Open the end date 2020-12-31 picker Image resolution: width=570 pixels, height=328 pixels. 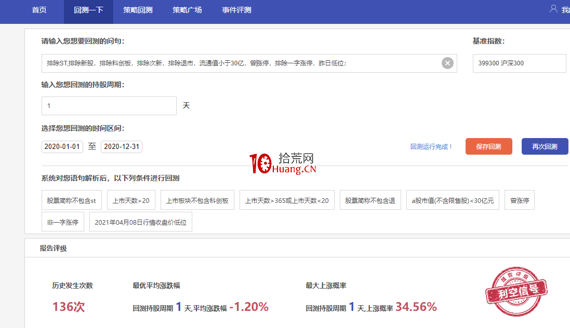[x=121, y=146]
